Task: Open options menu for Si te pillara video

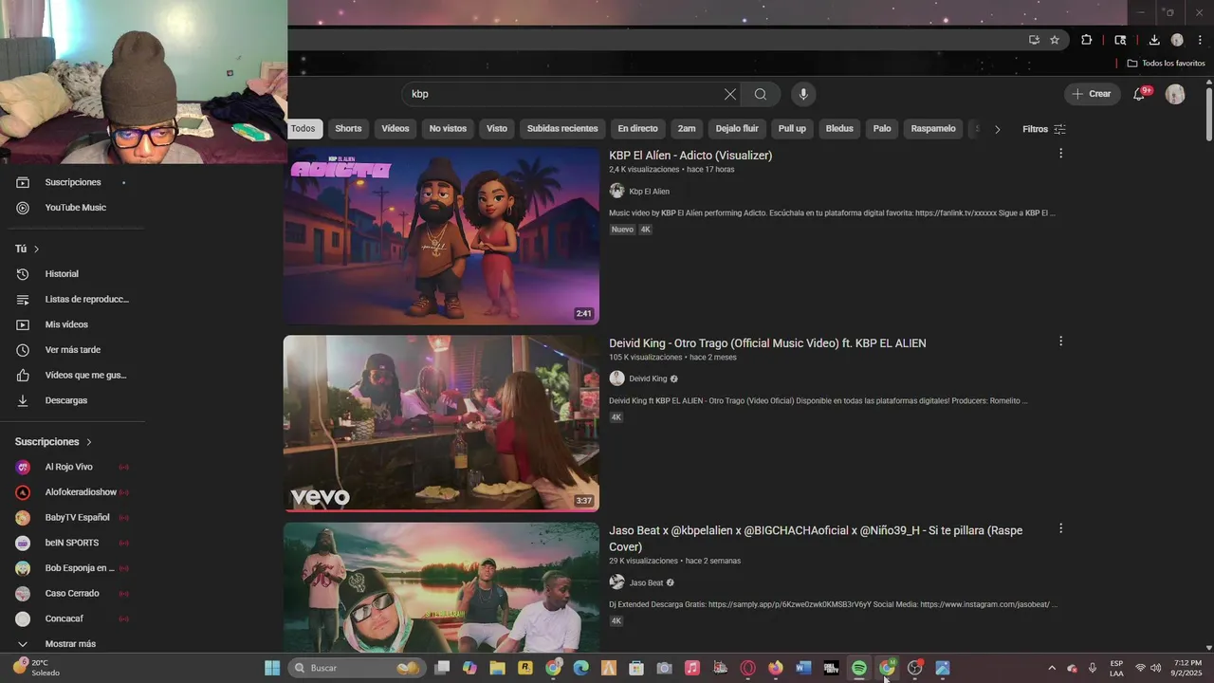Action: 1060,528
